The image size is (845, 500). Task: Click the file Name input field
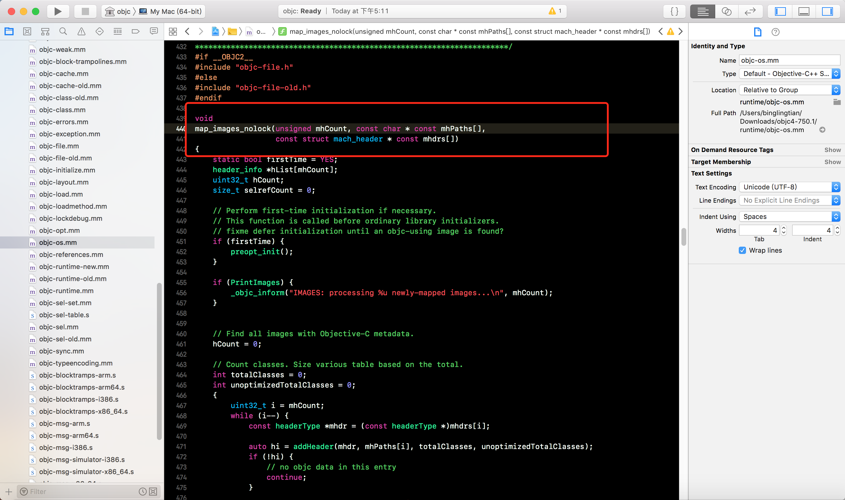(x=789, y=61)
